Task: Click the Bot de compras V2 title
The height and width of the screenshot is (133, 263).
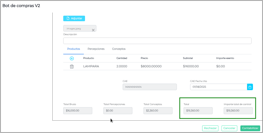Action: [21, 6]
